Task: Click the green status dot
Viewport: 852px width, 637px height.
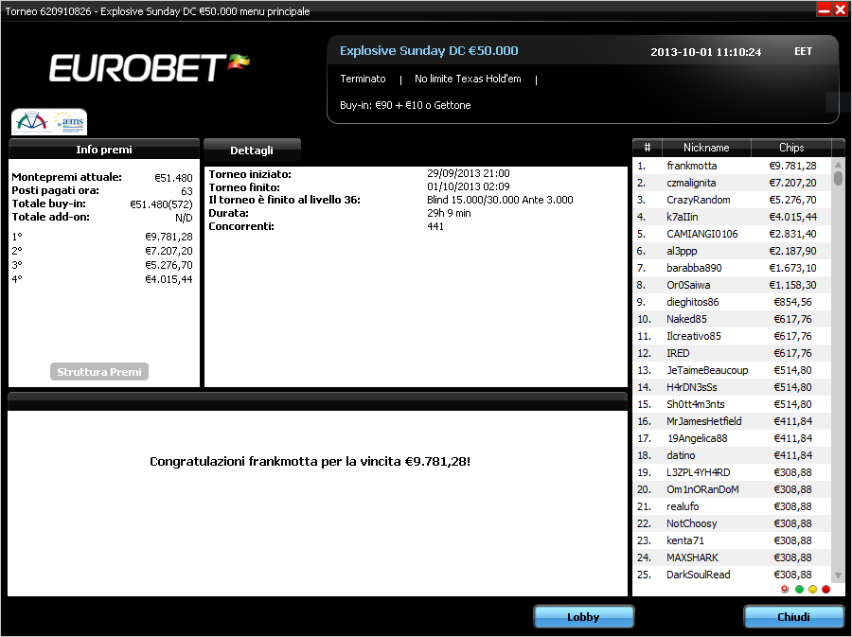Action: tap(799, 590)
